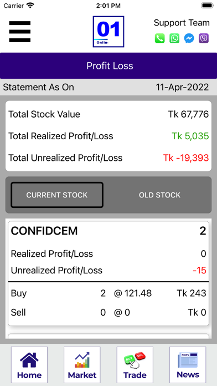Tap the 01 Online logo
The image size is (217, 386).
point(108,32)
